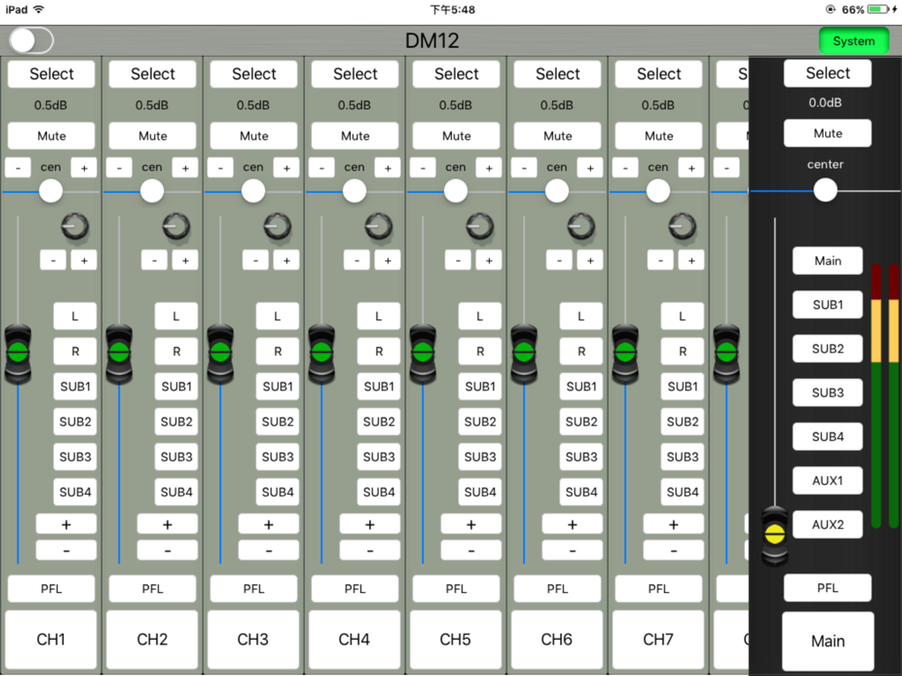This screenshot has width=902, height=676.
Task: Tap the battery indicator in status bar
Action: [879, 9]
